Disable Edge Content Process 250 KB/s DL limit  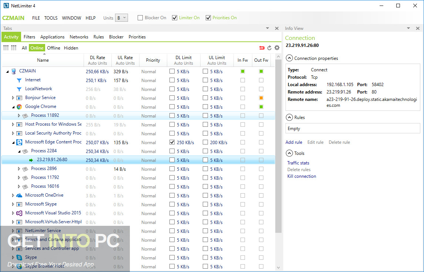(x=172, y=142)
